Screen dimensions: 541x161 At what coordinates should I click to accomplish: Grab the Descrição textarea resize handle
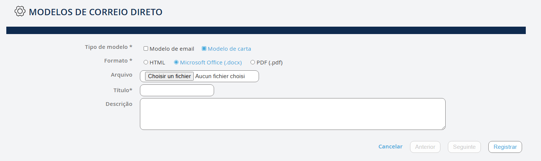443,128
